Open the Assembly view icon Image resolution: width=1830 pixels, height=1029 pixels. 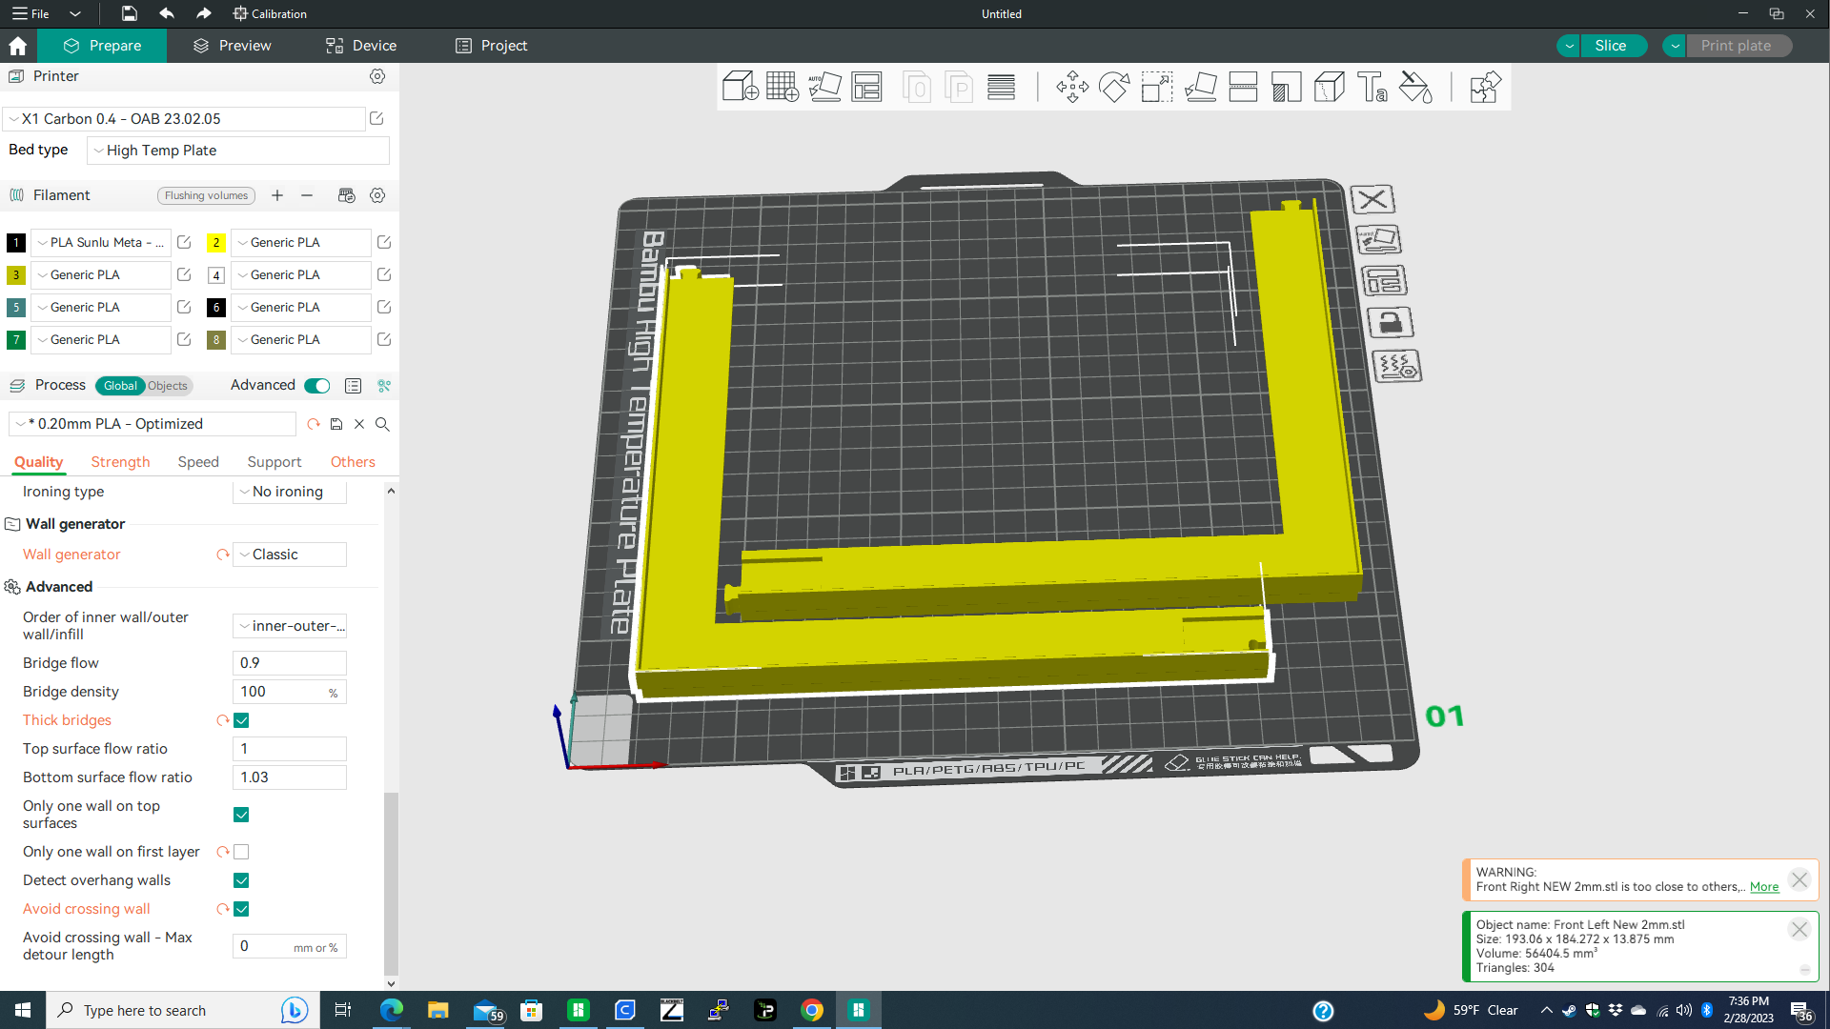(x=1485, y=87)
